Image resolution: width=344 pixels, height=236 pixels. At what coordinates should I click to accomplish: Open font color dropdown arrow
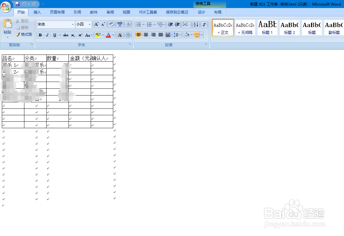point(113,35)
